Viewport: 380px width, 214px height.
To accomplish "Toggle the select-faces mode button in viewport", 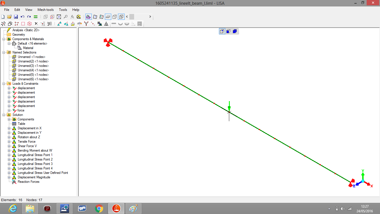I will [x=228, y=31].
